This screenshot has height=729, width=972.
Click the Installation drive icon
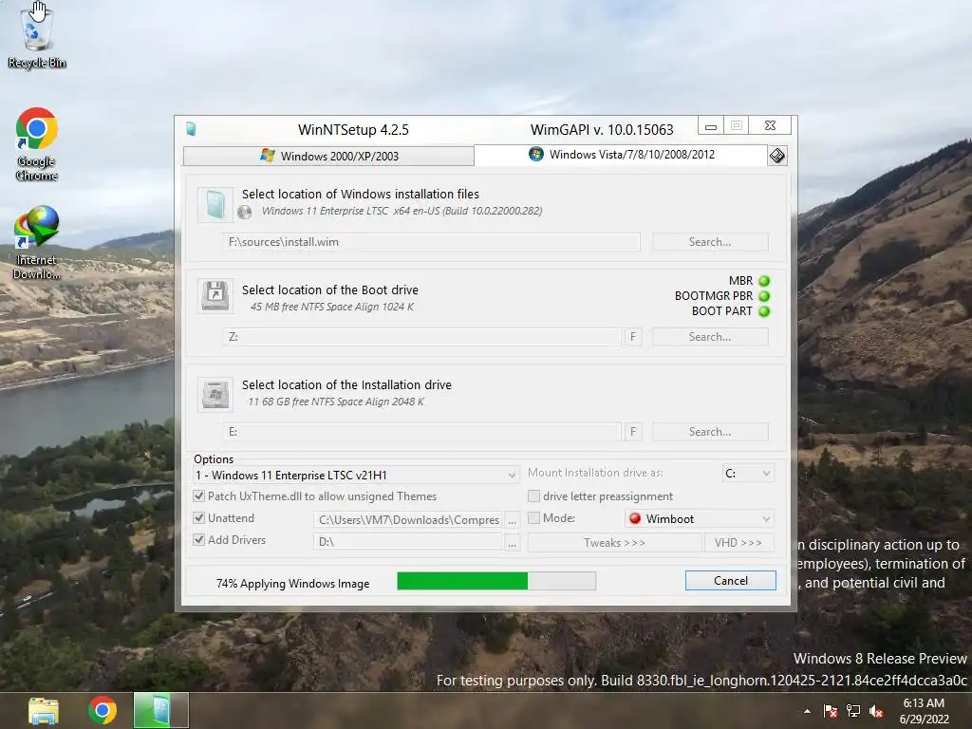coord(215,394)
